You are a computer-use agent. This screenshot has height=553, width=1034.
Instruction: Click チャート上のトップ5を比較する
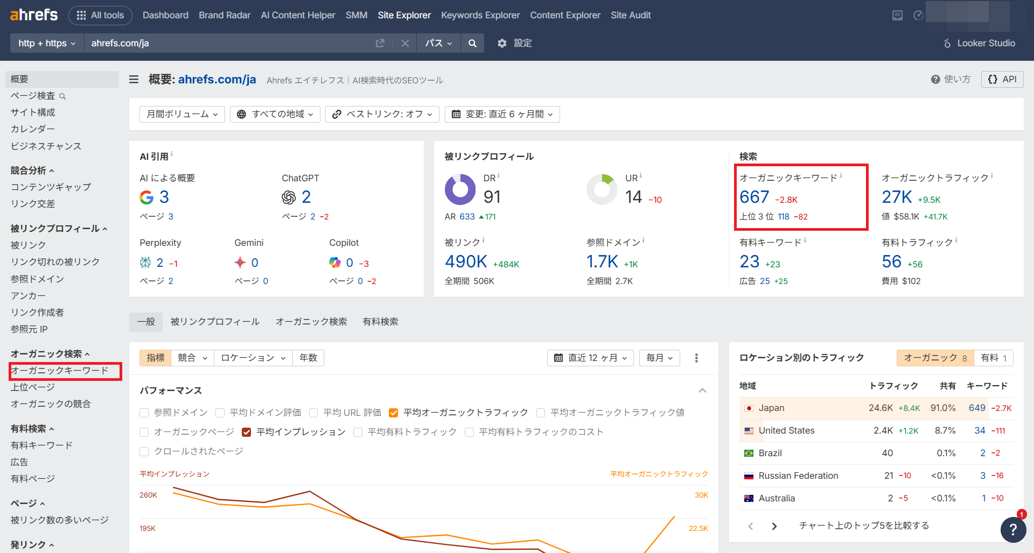864,526
